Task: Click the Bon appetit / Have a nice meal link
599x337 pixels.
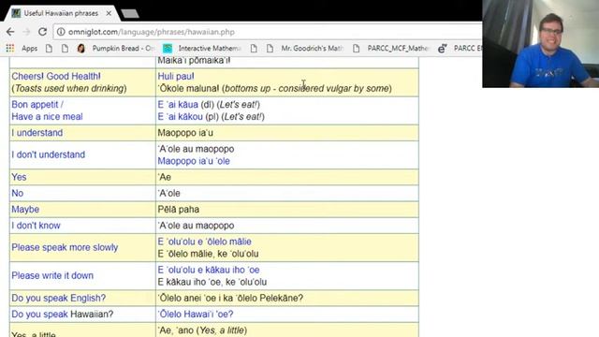Action: coord(47,110)
